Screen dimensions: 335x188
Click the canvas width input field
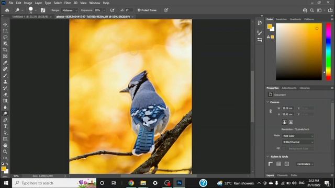[x=287, y=108]
